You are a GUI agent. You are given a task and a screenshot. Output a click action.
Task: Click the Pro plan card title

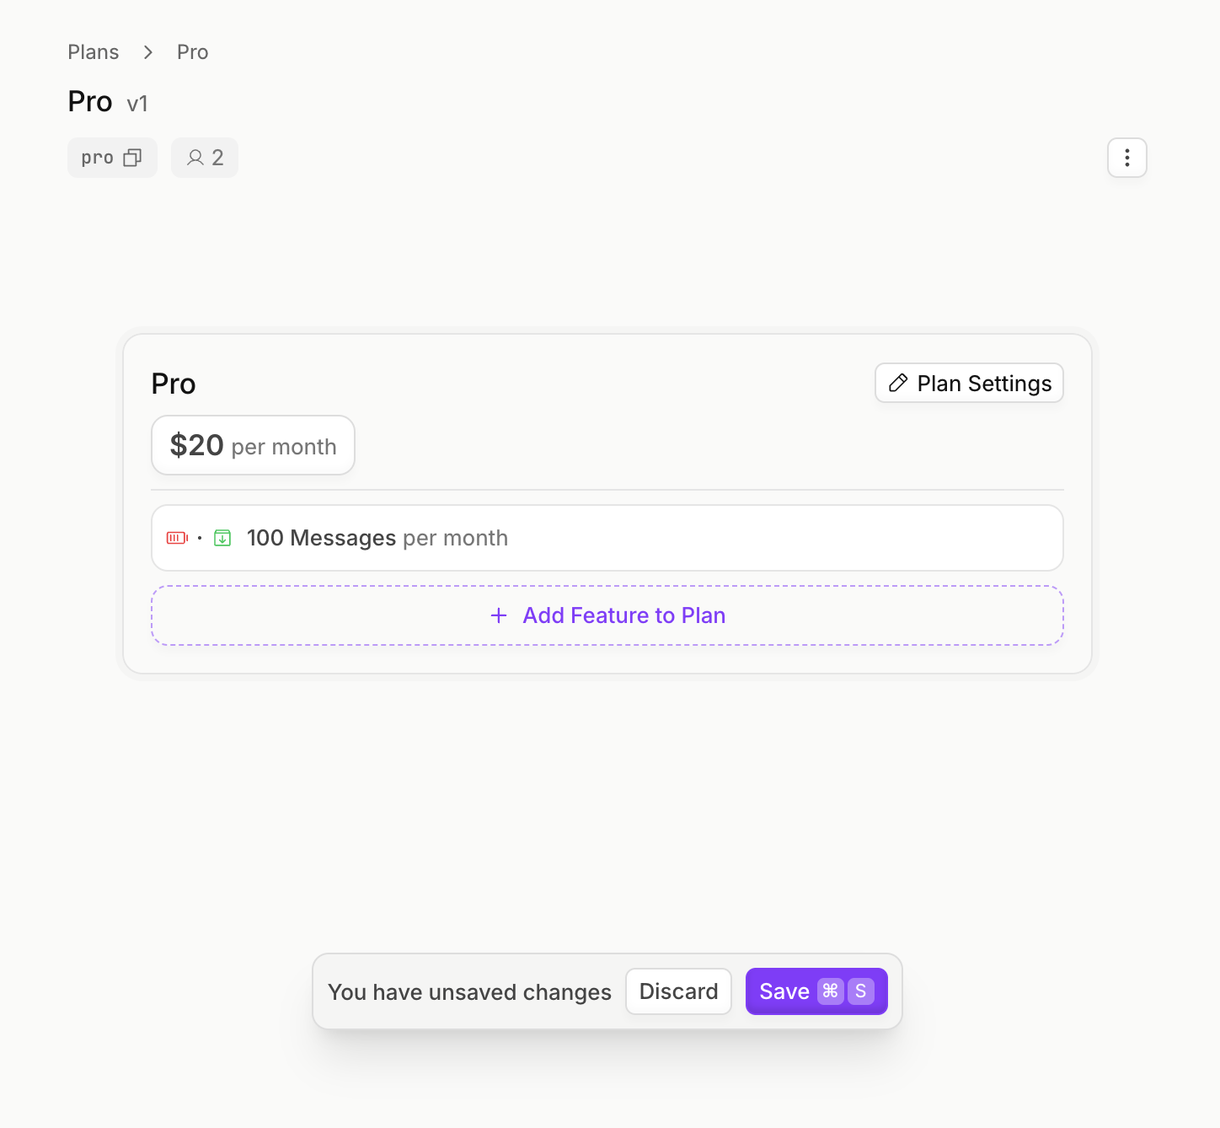pyautogui.click(x=174, y=384)
